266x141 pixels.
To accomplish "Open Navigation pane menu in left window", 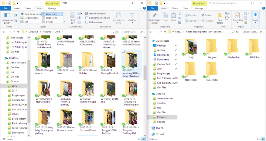I will [x=7, y=18].
